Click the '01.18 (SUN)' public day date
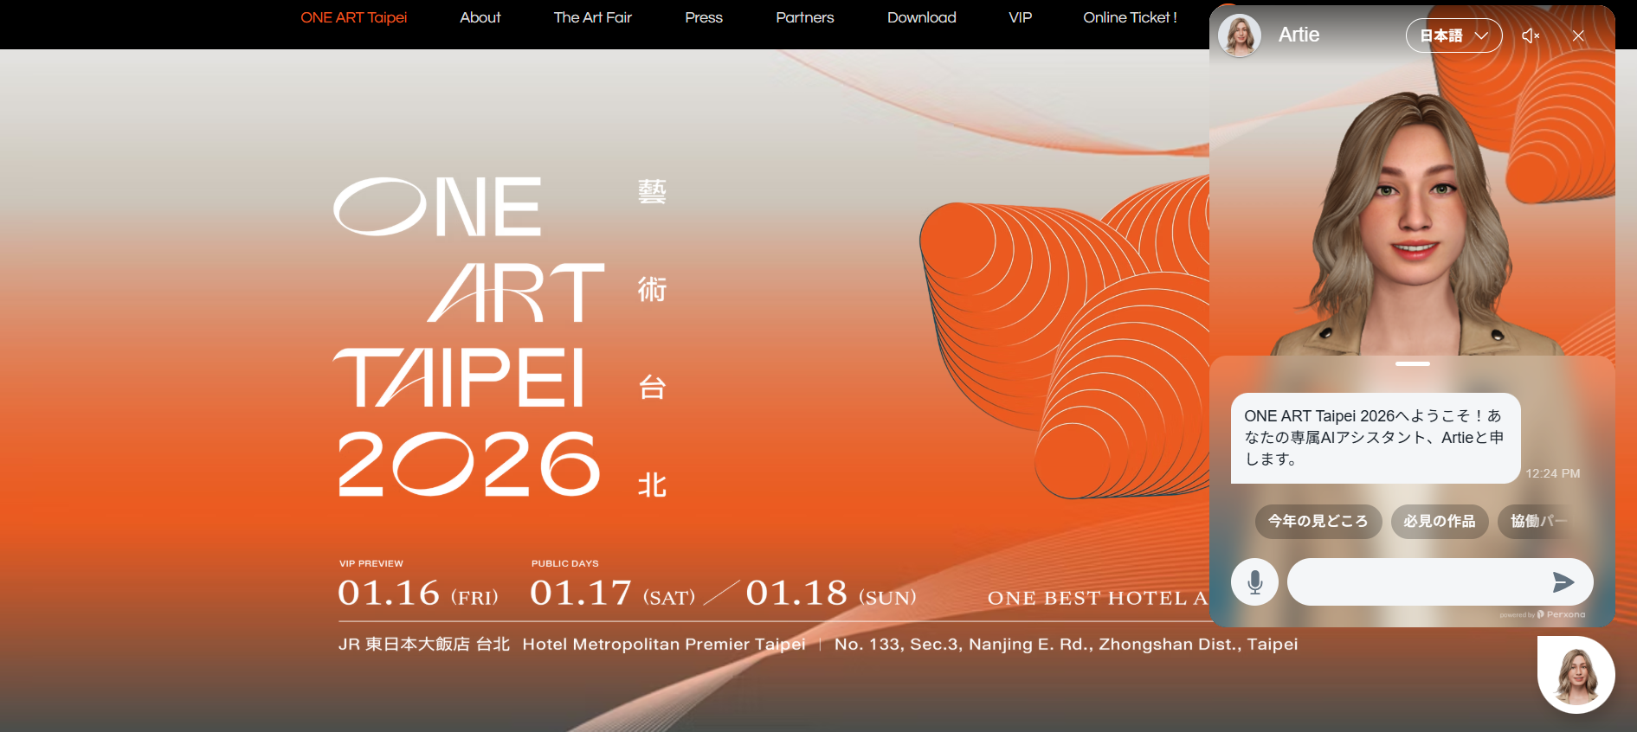 click(831, 593)
